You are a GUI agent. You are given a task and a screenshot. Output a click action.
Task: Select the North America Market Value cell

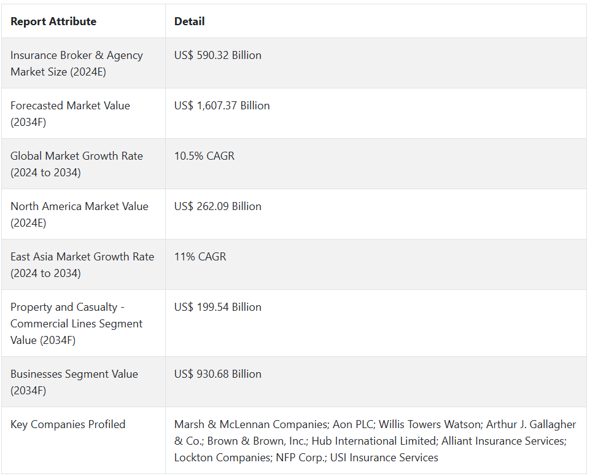[x=79, y=214]
